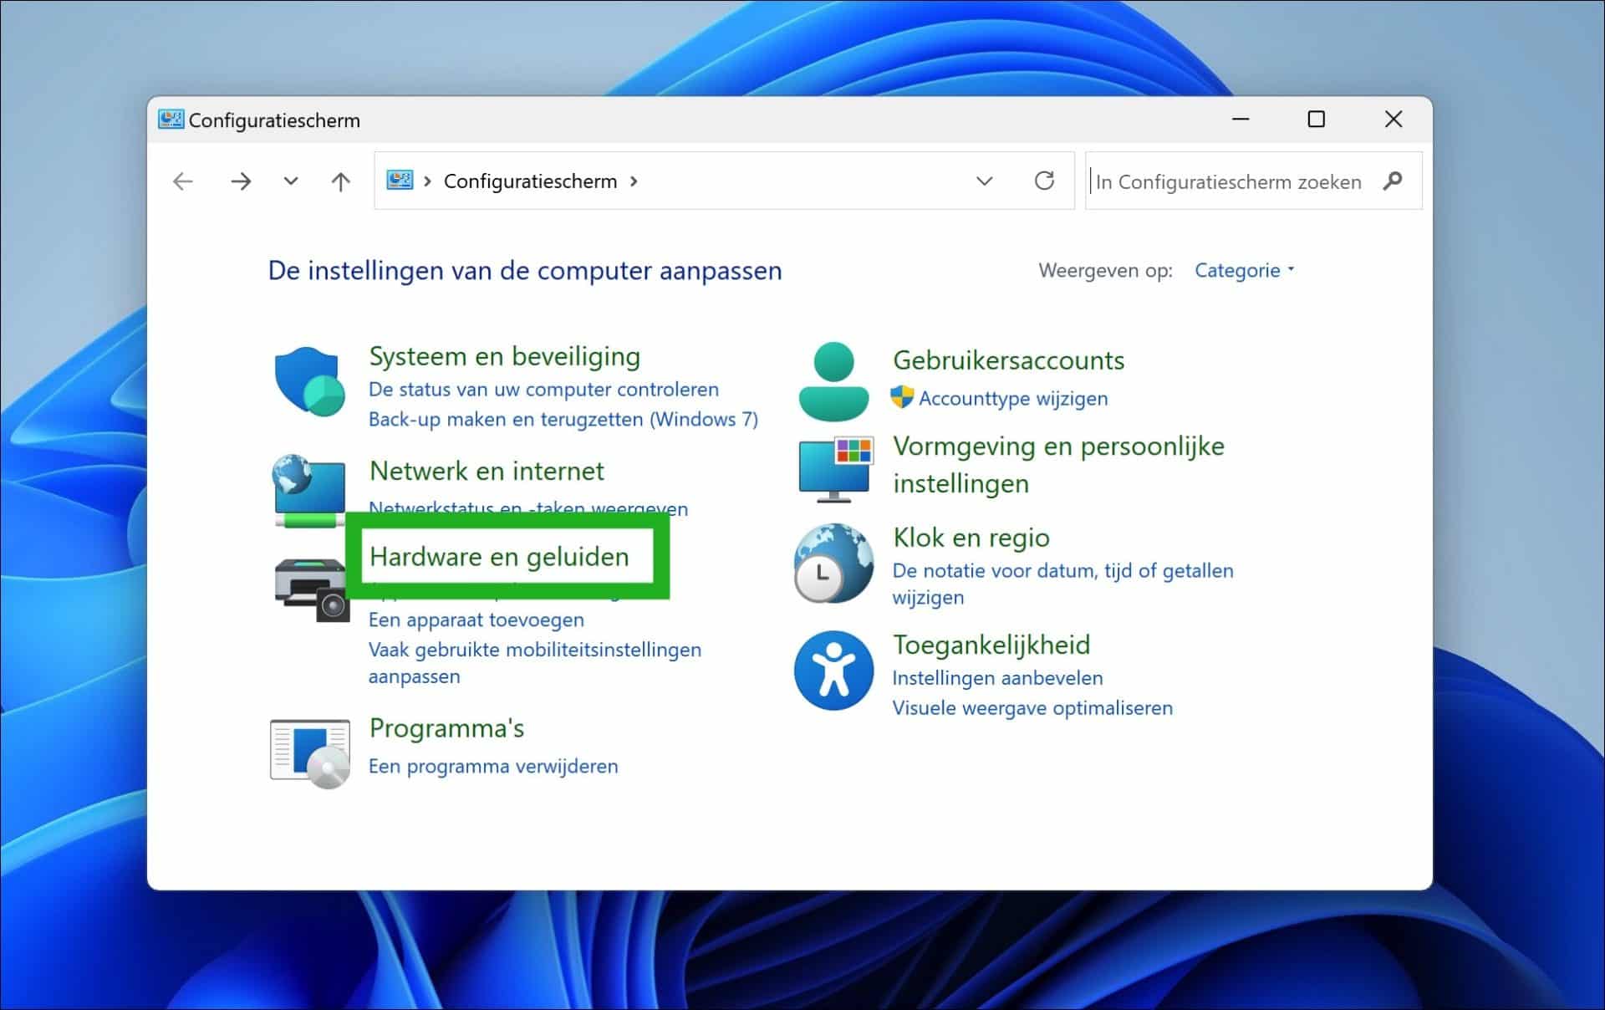Click the Accounttype wijzigen shield icon
The height and width of the screenshot is (1010, 1605).
[904, 398]
